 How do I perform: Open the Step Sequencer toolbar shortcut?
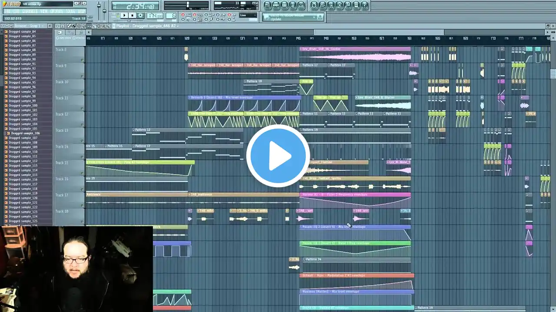pyautogui.click(x=276, y=5)
